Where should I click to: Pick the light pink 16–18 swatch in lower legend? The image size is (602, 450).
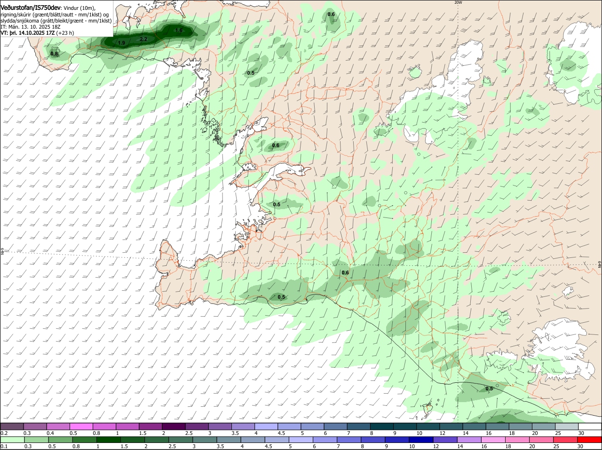pyautogui.click(x=493, y=439)
